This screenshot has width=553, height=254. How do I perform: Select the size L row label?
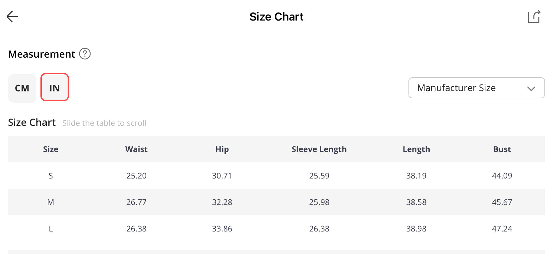pyautogui.click(x=51, y=229)
